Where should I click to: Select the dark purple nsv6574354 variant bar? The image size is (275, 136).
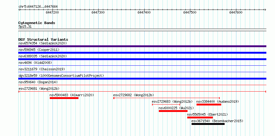click(142, 46)
